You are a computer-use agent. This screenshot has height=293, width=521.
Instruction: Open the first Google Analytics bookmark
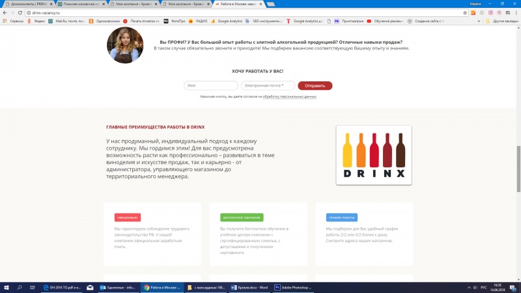227,21
